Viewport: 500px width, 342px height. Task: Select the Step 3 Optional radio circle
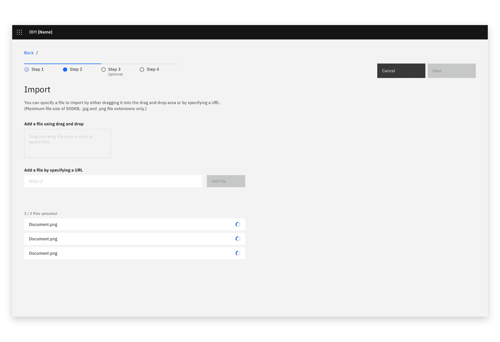103,69
